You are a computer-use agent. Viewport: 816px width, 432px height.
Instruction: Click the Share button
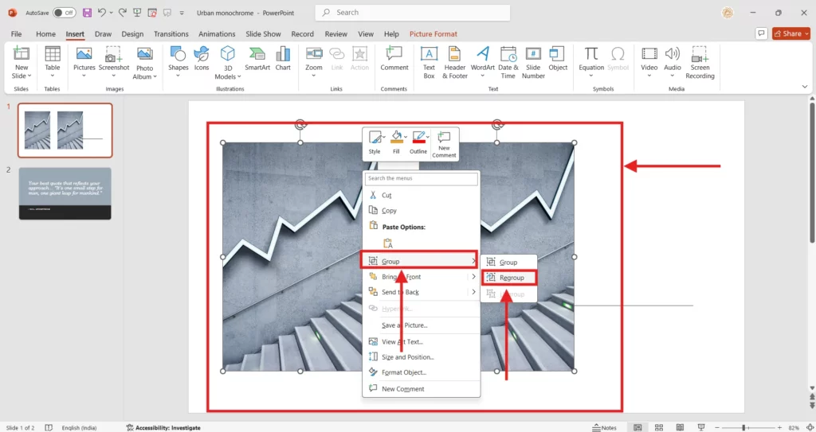pos(787,33)
